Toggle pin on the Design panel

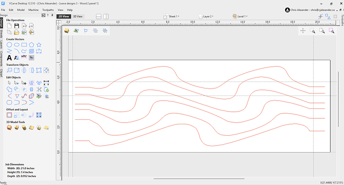52,15
